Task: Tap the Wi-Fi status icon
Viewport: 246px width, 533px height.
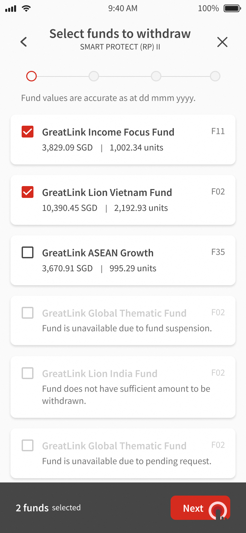Action: [x=26, y=8]
